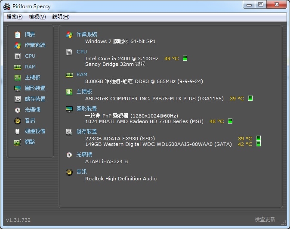
Task: Open the CPU heading link in summary
Action: coord(82,52)
